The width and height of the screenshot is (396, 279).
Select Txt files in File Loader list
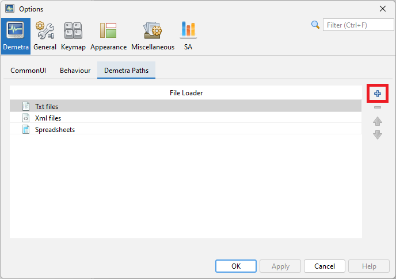(47, 106)
